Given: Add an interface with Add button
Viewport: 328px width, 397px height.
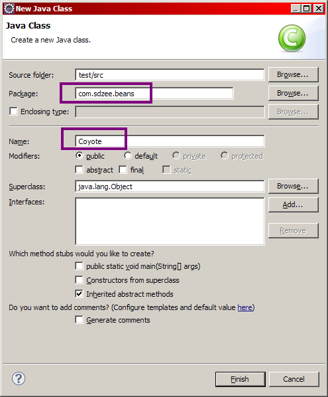Looking at the screenshot, I should pyautogui.click(x=293, y=204).
